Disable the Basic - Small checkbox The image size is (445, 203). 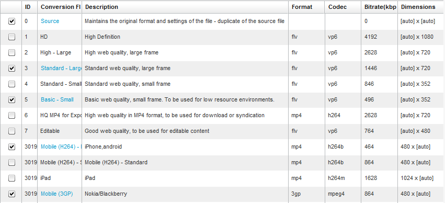pyautogui.click(x=12, y=99)
